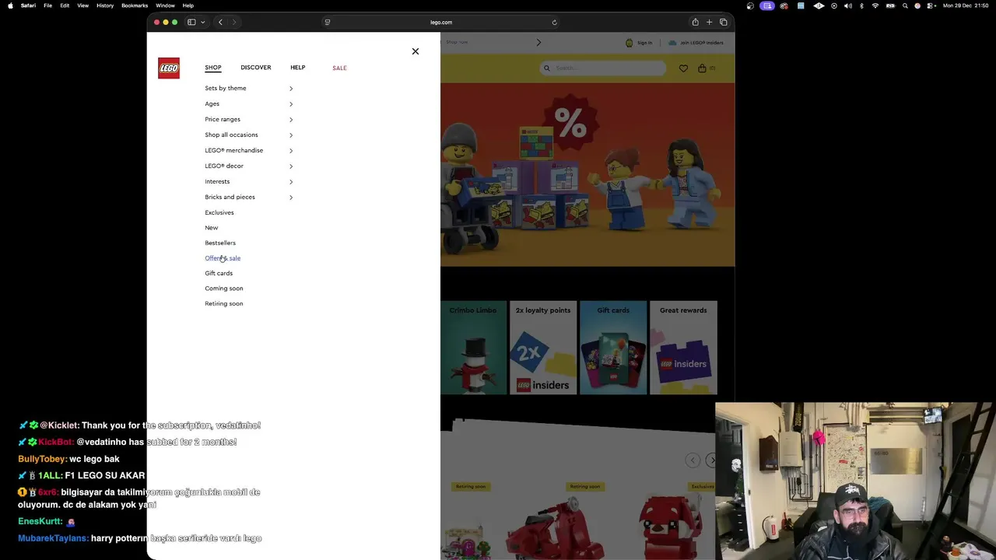Click the Sign In link on LEGO page

pos(639,43)
